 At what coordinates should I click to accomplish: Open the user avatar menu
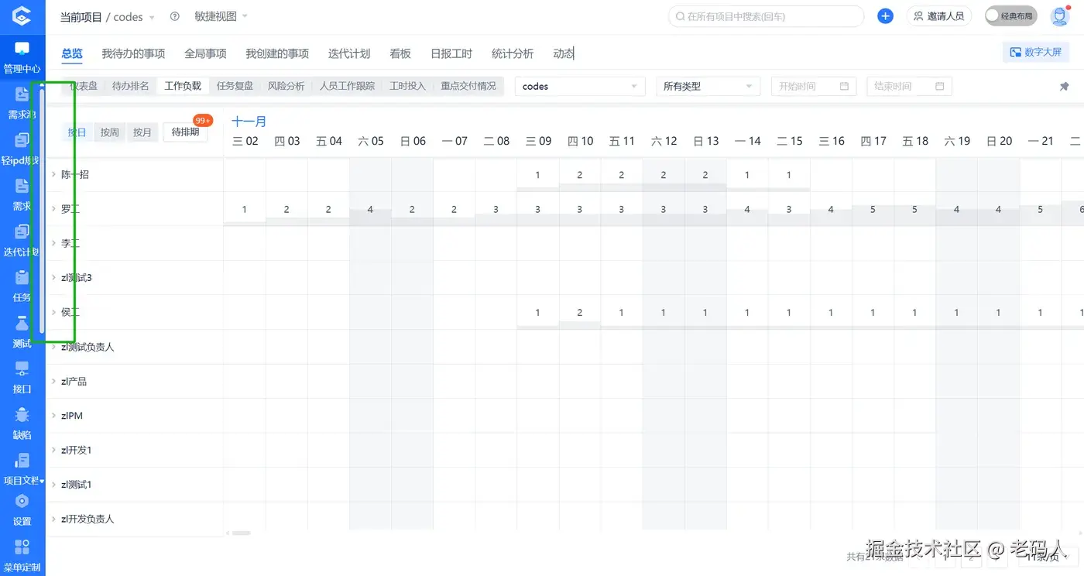click(x=1059, y=16)
